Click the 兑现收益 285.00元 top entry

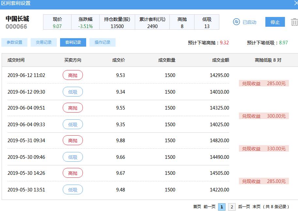click(x=264, y=83)
